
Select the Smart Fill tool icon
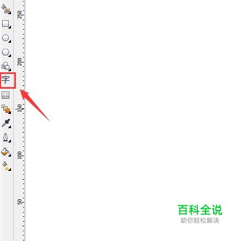[x=5, y=9]
